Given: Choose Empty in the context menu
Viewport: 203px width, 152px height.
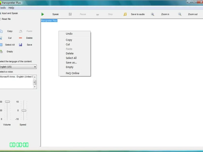Looking at the screenshot, I should click(75, 67).
